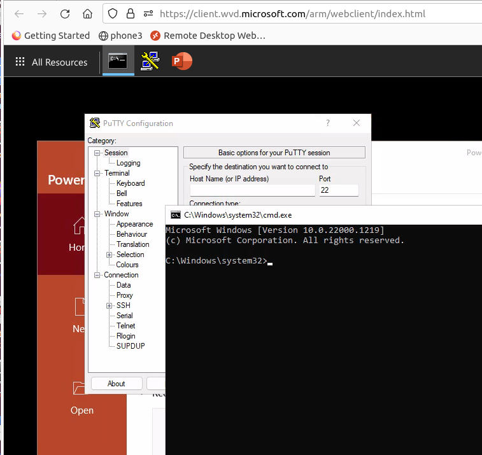Select Proxy category in PuTTY
Viewport: 482px width, 455px height.
125,295
